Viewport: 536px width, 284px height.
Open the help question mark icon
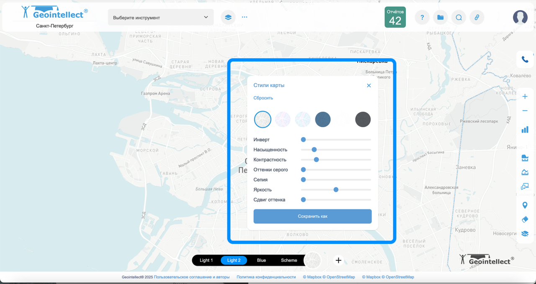click(422, 18)
